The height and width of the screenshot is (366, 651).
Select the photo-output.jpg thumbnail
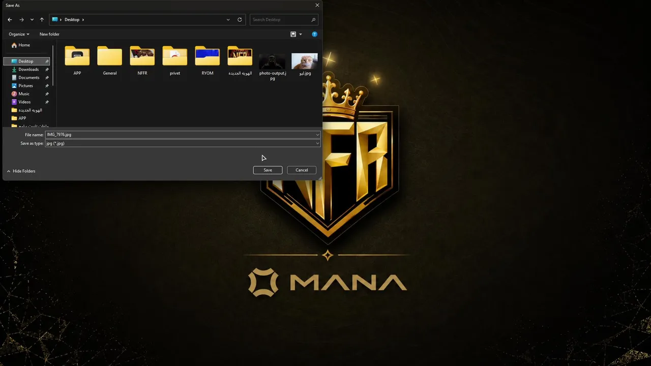coord(272,62)
